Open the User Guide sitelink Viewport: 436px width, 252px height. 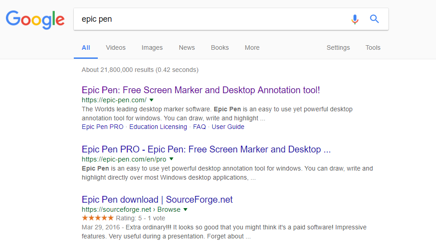[228, 127]
